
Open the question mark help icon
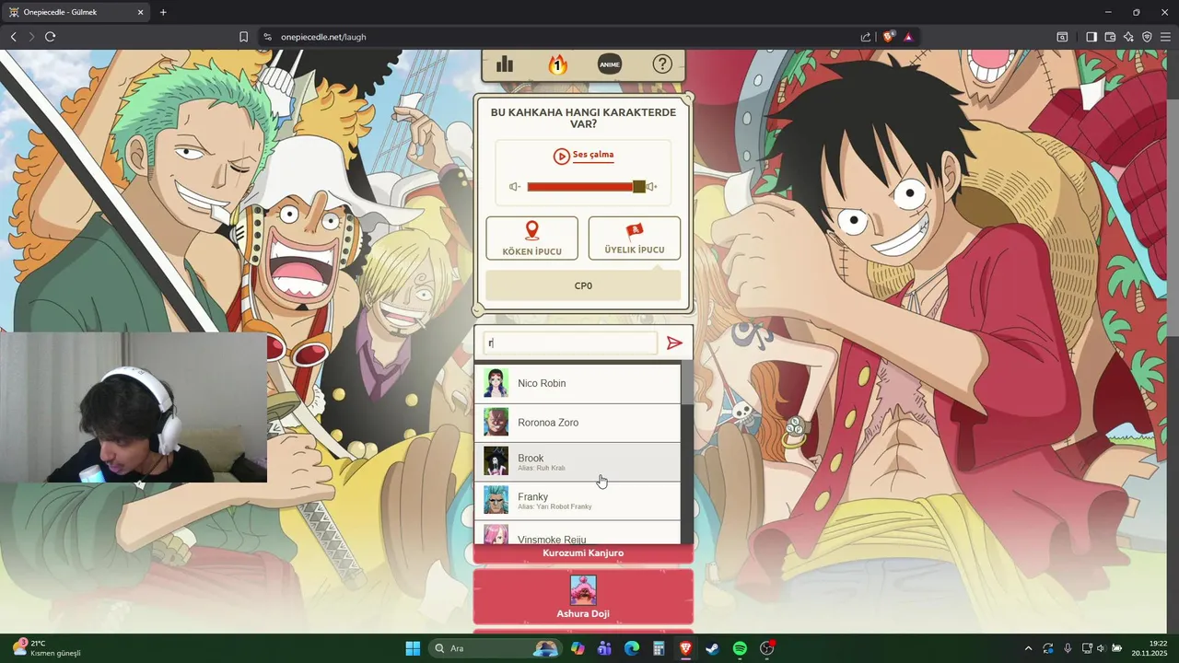coord(662,64)
